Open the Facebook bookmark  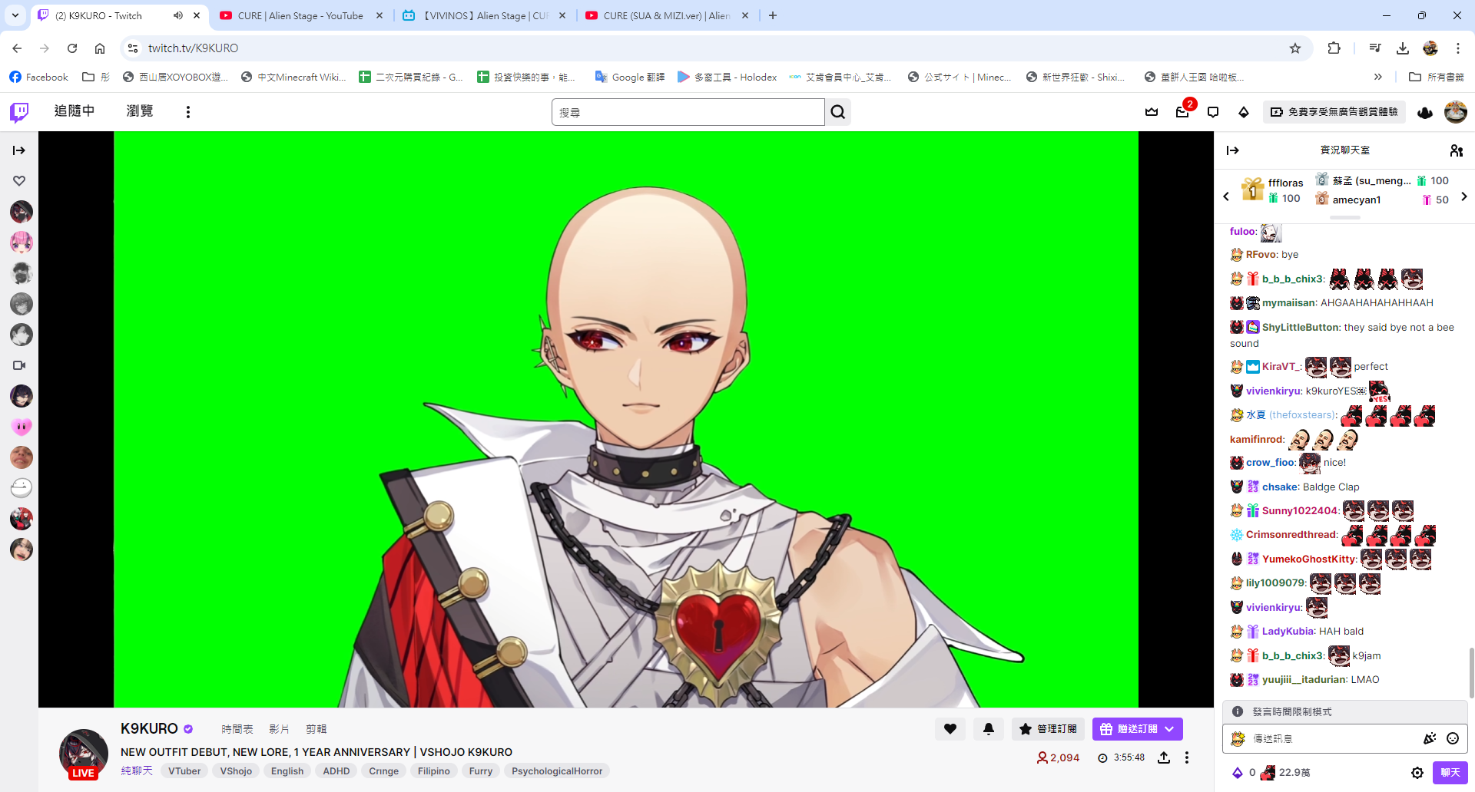pos(38,77)
